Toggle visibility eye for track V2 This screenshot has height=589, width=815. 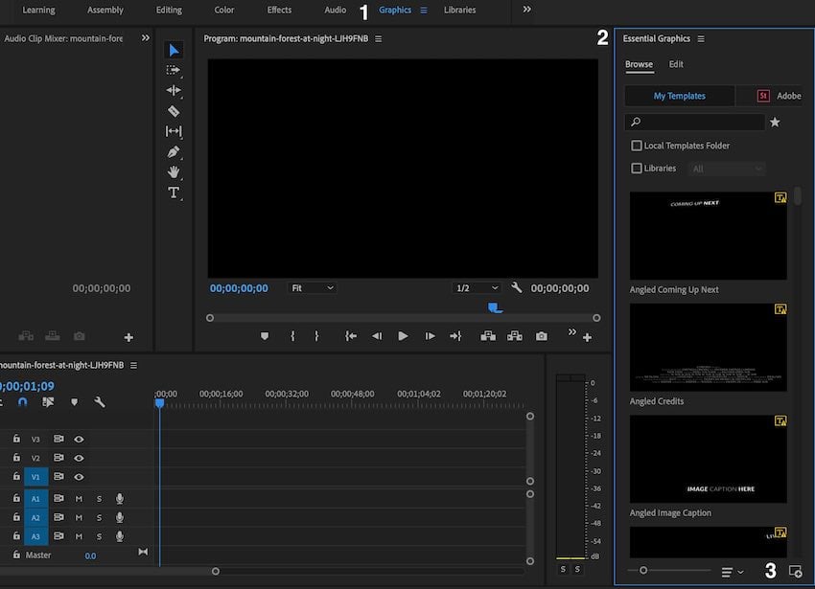click(80, 458)
